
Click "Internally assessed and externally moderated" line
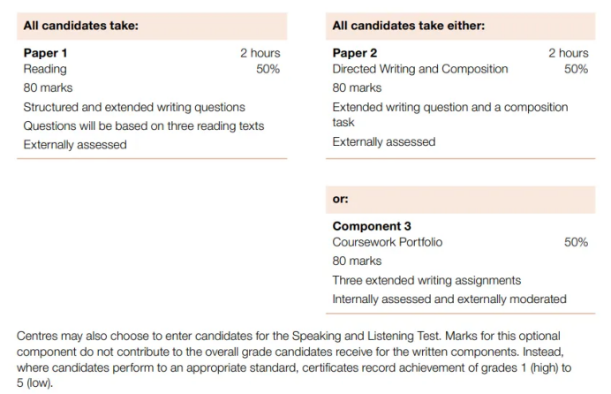449,299
